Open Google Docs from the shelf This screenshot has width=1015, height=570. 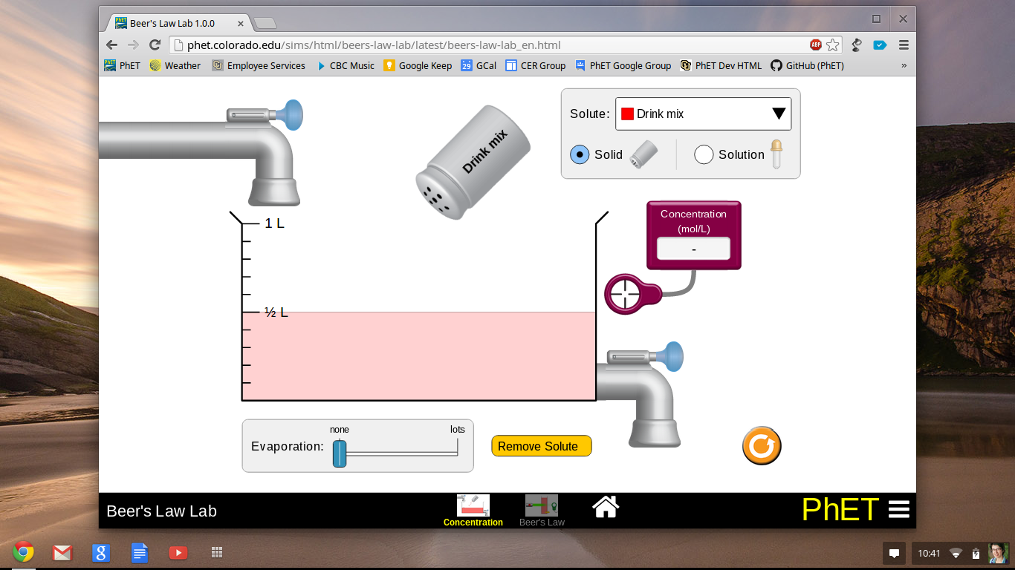(x=140, y=552)
